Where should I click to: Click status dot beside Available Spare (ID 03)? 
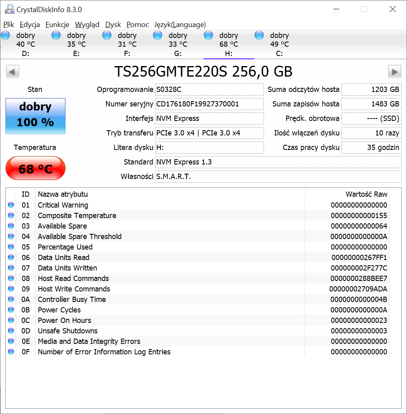pyautogui.click(x=11, y=226)
